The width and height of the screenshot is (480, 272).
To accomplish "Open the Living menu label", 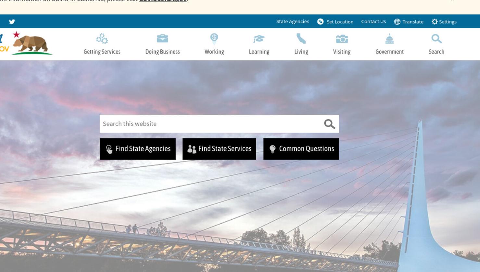I will point(301,52).
